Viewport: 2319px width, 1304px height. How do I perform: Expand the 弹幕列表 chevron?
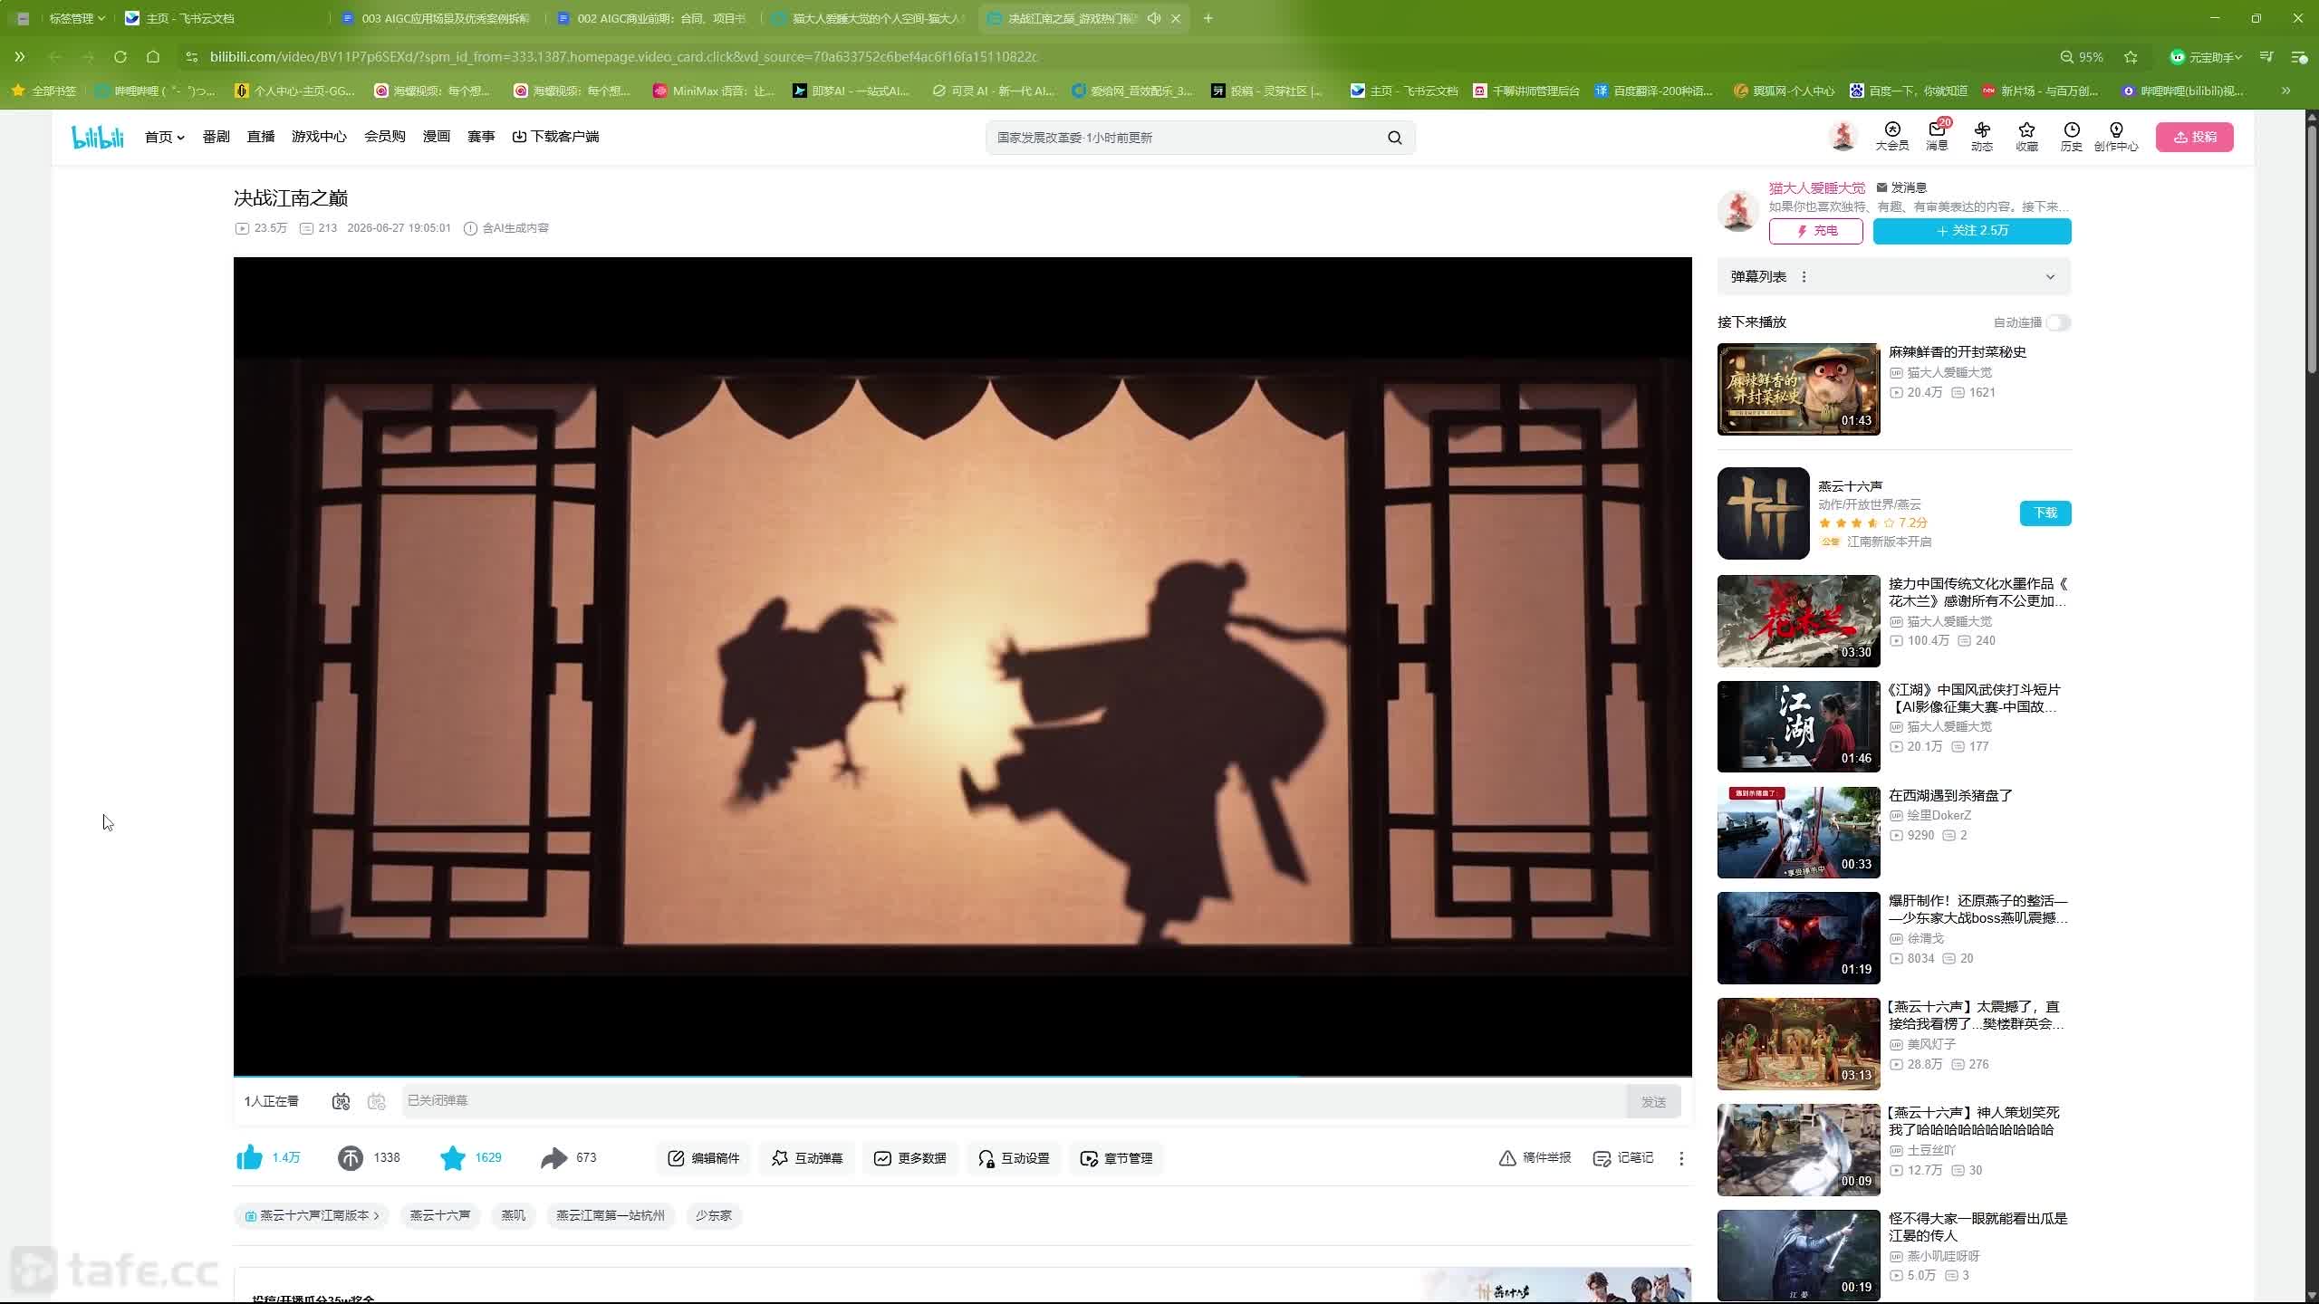[2051, 277]
